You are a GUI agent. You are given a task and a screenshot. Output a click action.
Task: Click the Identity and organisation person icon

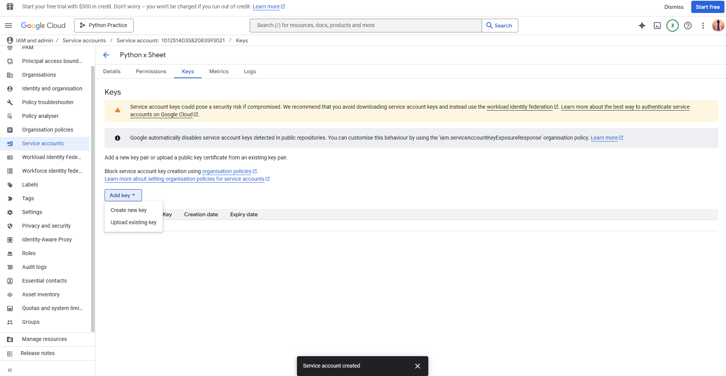pyautogui.click(x=10, y=89)
